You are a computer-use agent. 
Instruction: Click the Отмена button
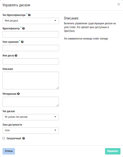click(9, 151)
